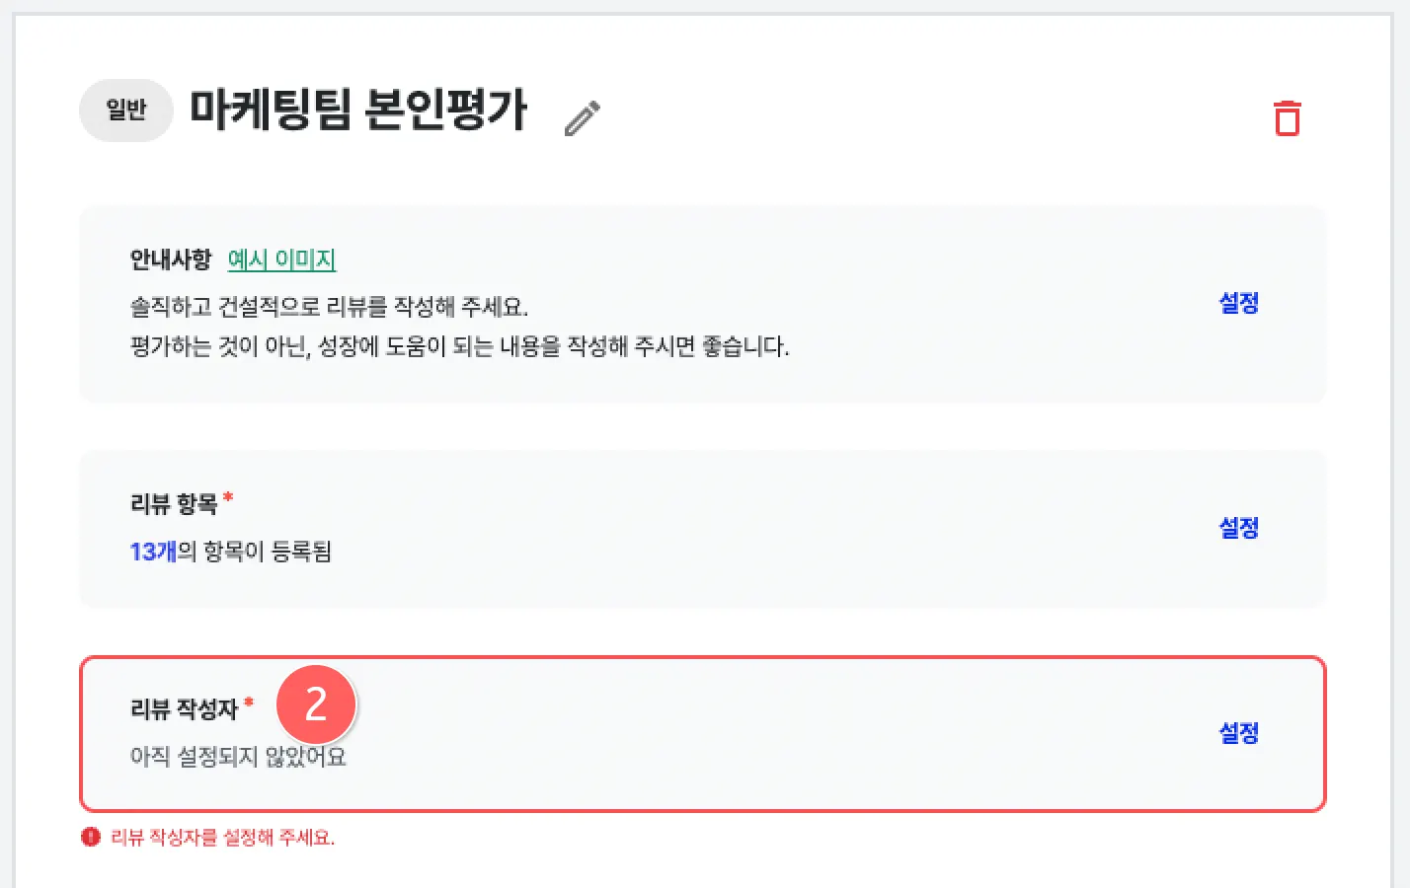1410x888 pixels.
Task: Click the 솔직하고 건설적으로 guidance line
Action: tap(329, 307)
